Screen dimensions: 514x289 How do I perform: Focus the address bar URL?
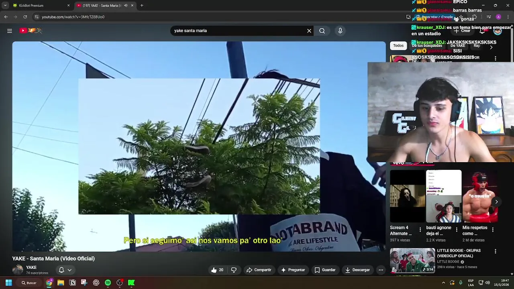coord(73,17)
